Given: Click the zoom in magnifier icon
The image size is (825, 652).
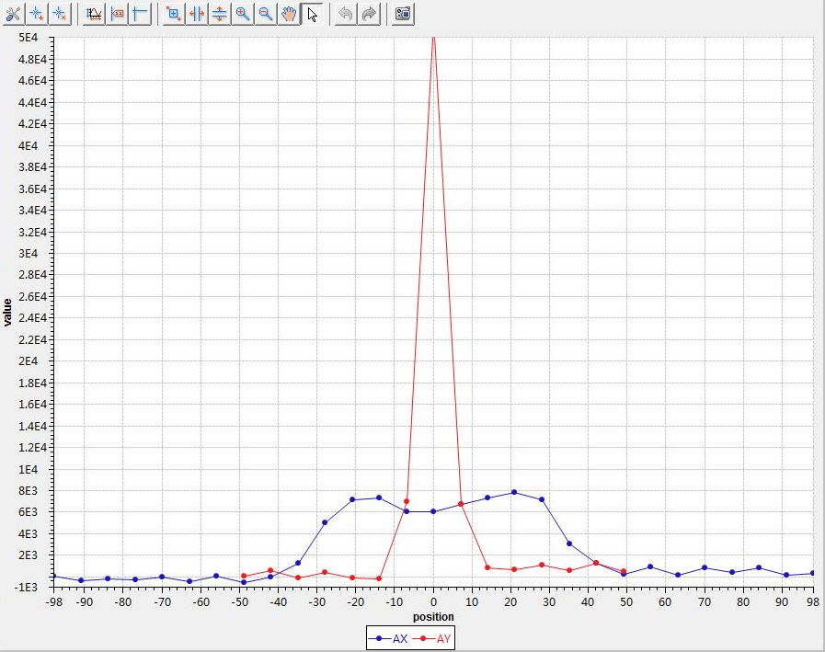Looking at the screenshot, I should (243, 14).
